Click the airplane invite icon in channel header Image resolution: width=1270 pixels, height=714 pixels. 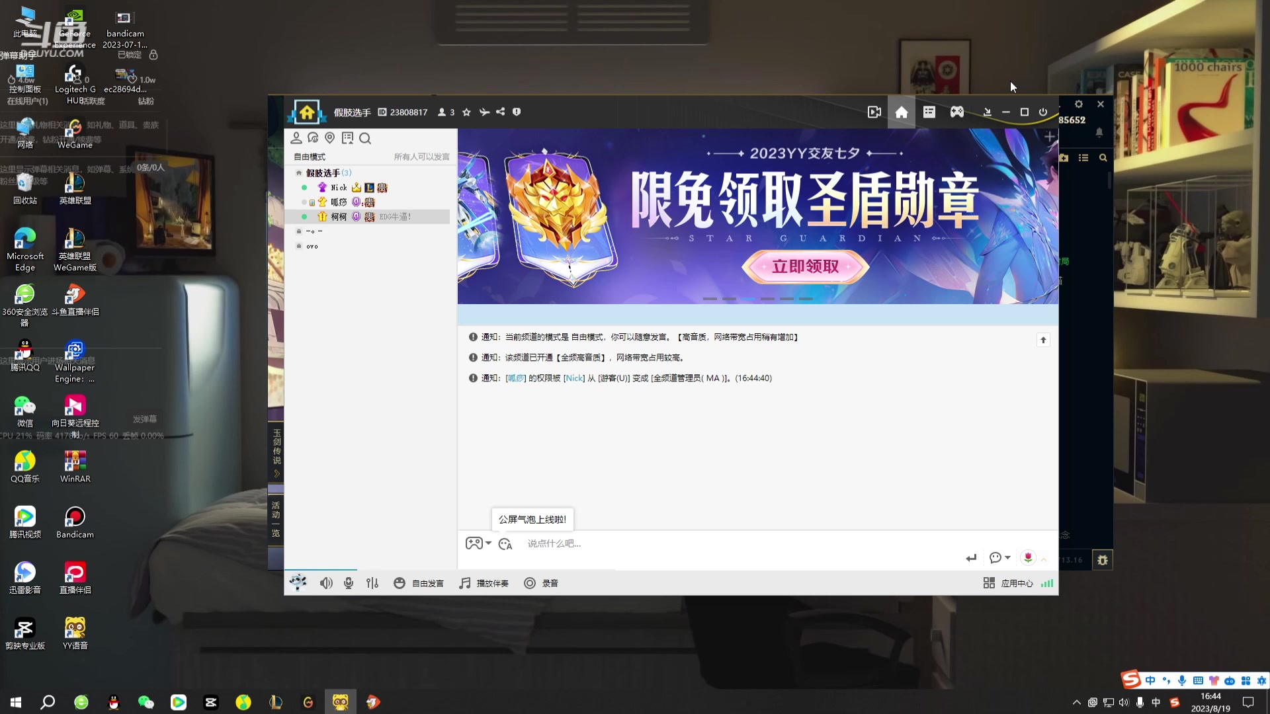tap(484, 112)
